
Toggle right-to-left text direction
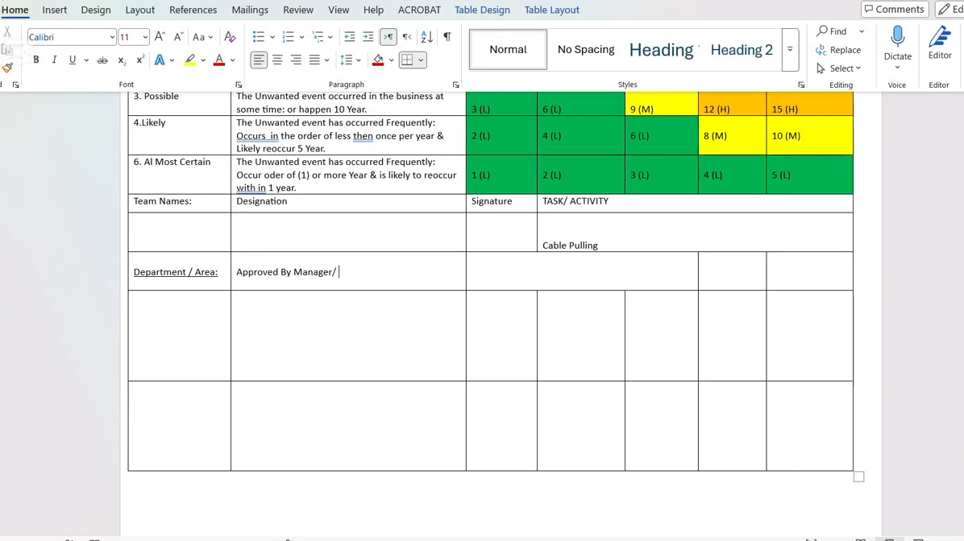407,37
